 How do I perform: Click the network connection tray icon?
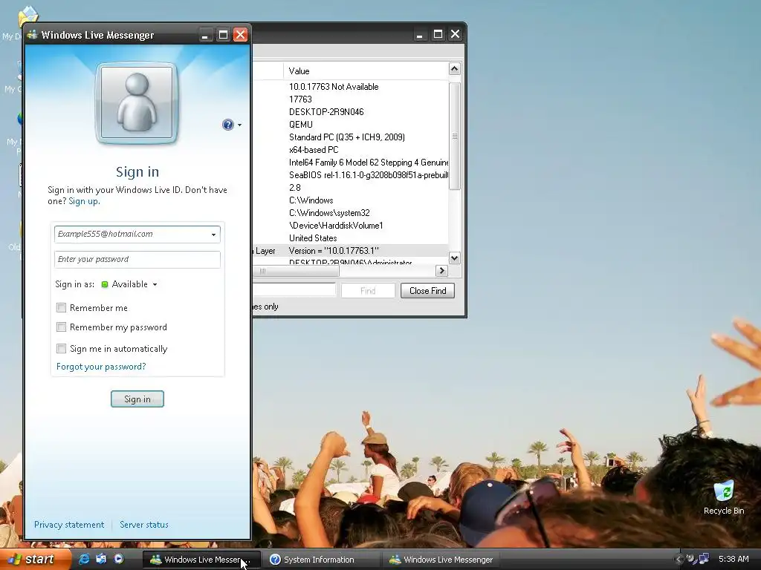704,559
